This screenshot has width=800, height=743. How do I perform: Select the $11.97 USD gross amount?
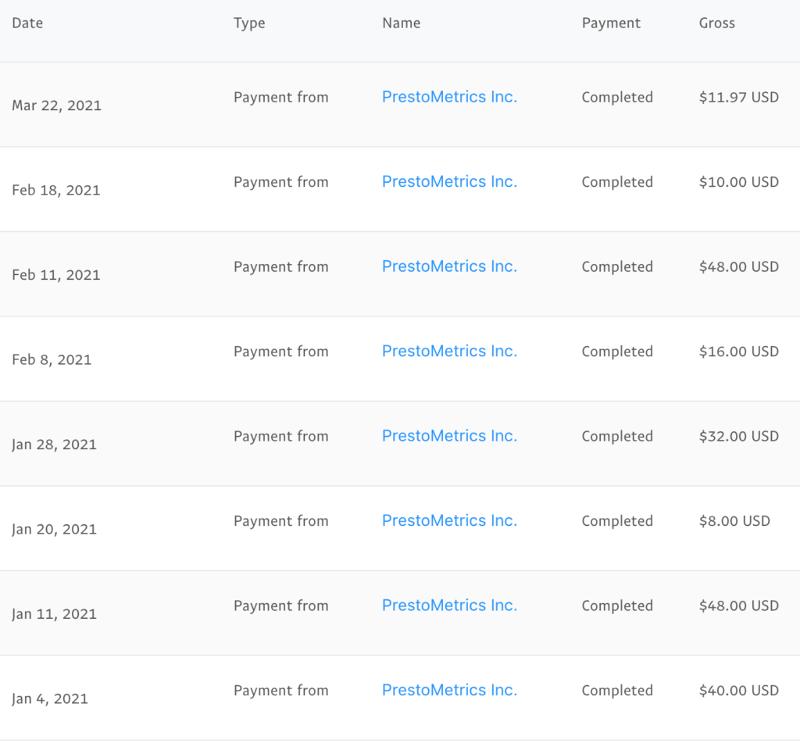[739, 98]
